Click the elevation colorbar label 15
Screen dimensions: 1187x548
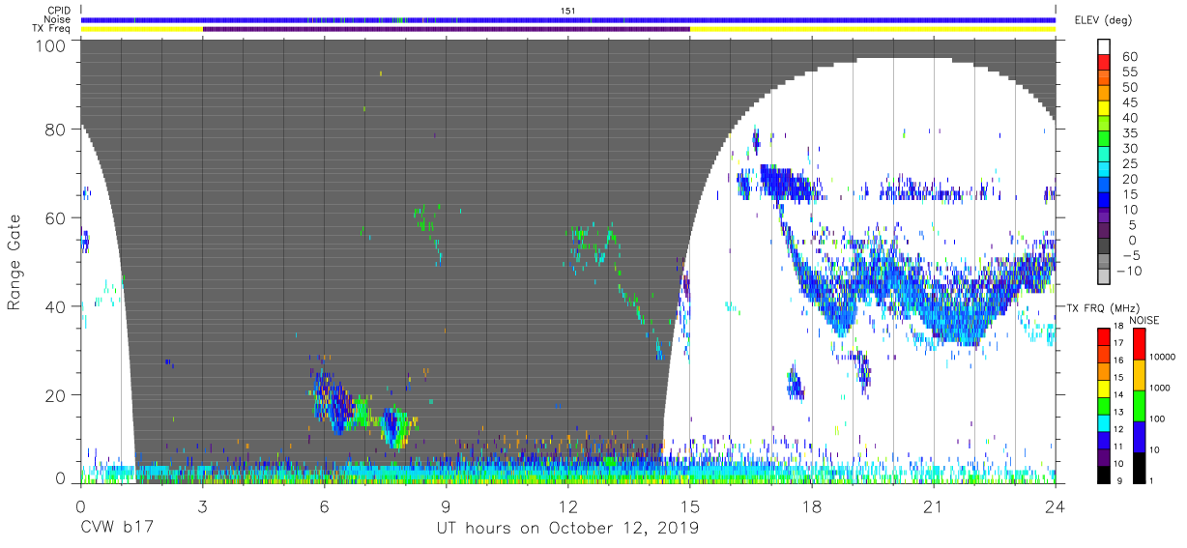click(x=1131, y=194)
